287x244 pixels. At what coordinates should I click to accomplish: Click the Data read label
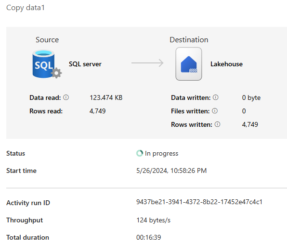pyautogui.click(x=45, y=98)
